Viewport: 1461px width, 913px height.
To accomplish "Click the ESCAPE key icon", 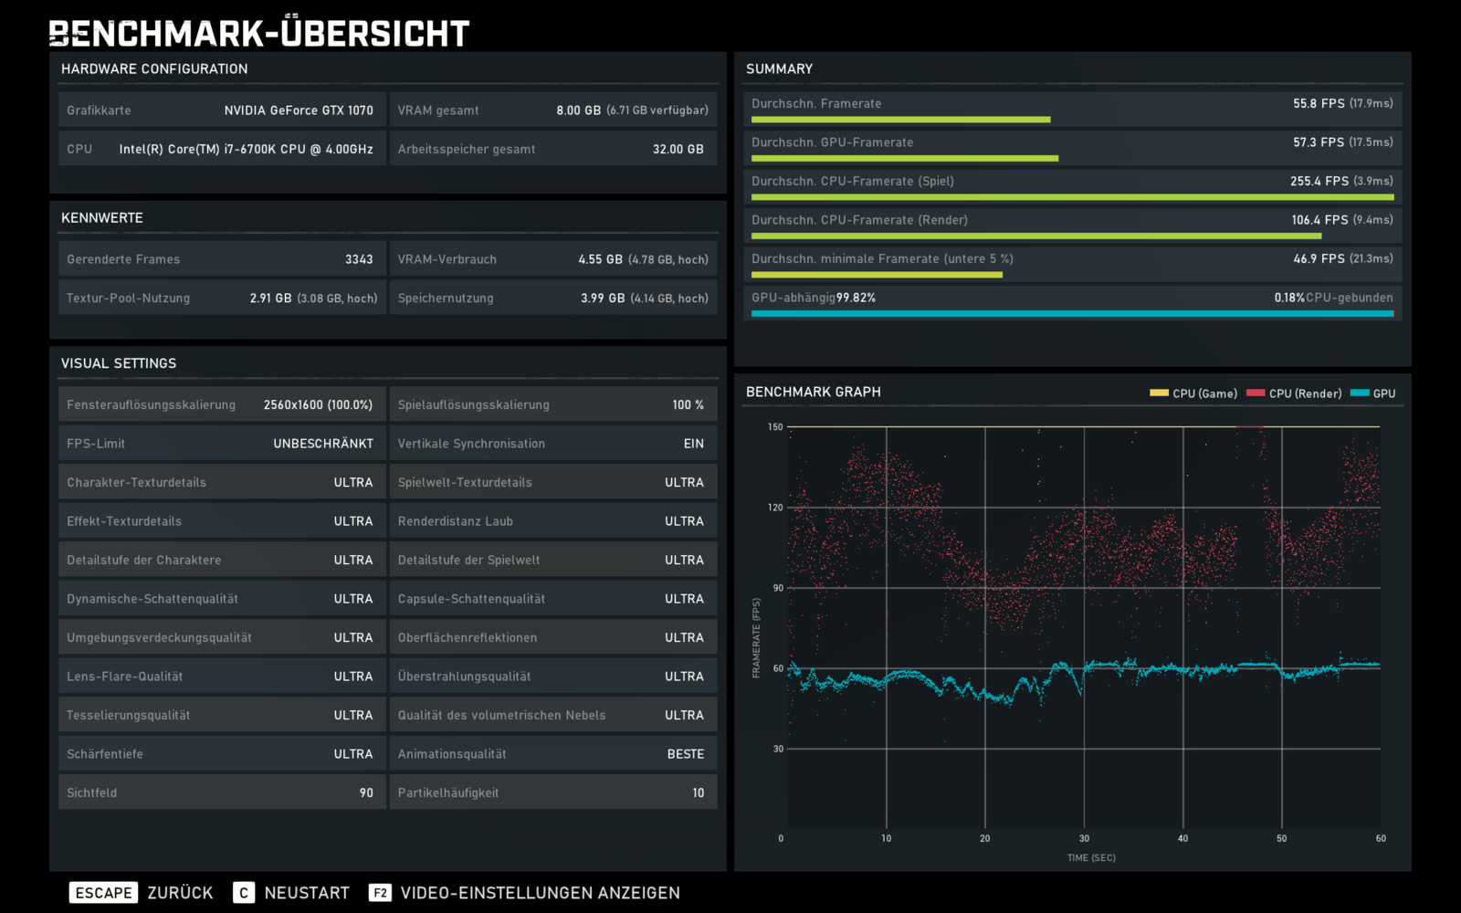I will (x=103, y=893).
